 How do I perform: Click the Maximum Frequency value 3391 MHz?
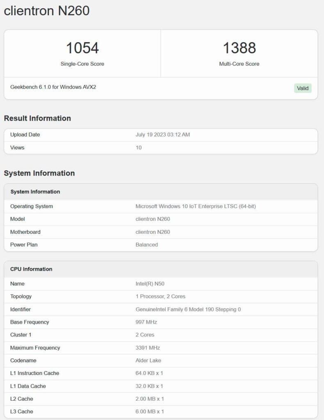click(148, 348)
